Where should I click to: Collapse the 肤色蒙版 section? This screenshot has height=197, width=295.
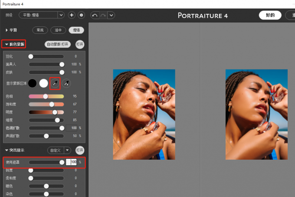click(x=7, y=44)
